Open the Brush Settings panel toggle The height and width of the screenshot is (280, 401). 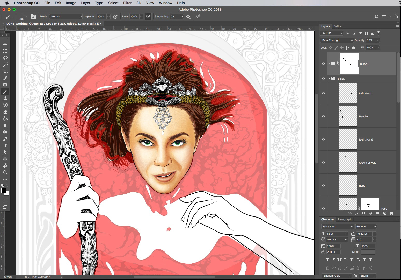click(33, 16)
